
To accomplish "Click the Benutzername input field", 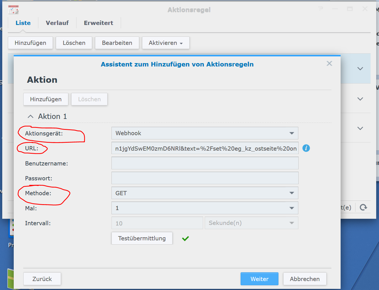I will [205, 163].
